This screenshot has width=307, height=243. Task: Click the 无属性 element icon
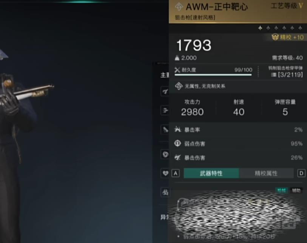point(179,86)
